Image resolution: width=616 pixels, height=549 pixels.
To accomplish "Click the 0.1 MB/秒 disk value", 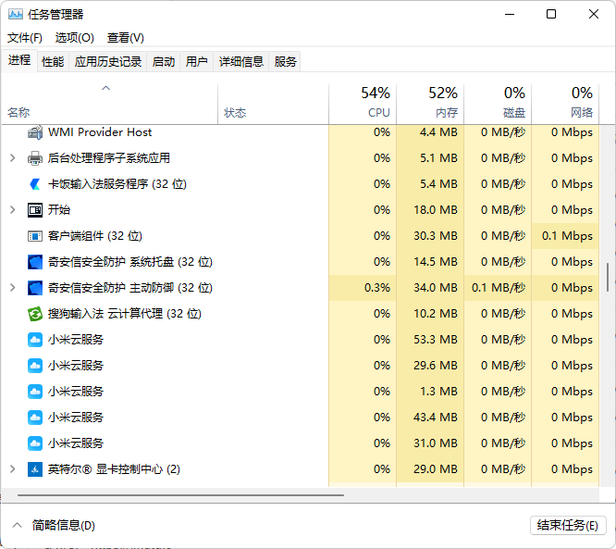I will (499, 288).
